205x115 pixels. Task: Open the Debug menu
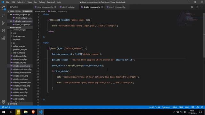[42, 2]
